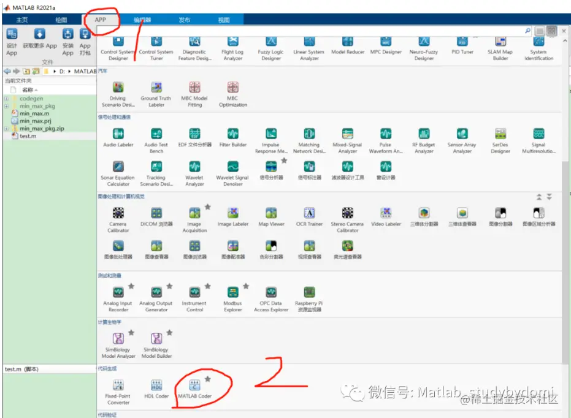
Task: Click the 设计 App button
Action: pyautogui.click(x=12, y=42)
